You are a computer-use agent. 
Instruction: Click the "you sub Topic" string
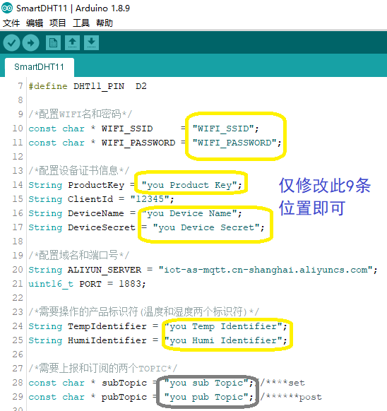(x=206, y=383)
